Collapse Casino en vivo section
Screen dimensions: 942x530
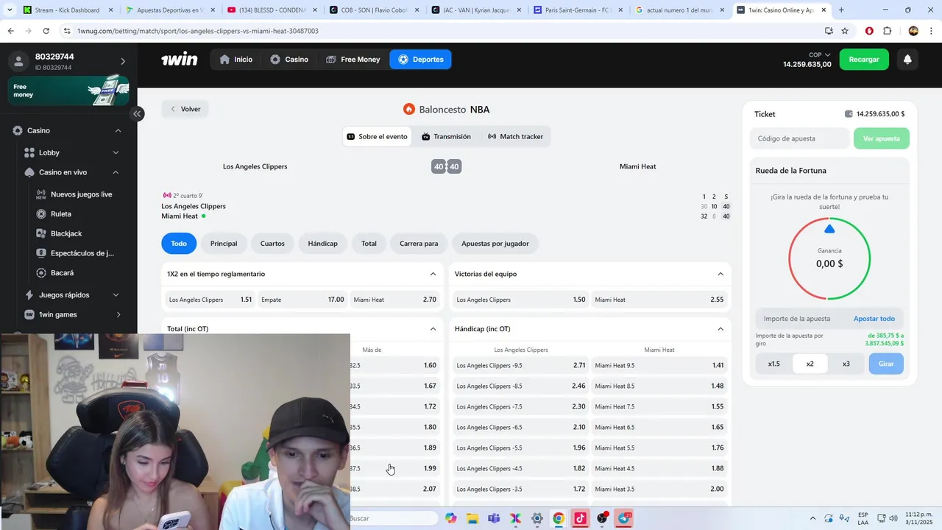[x=116, y=172]
